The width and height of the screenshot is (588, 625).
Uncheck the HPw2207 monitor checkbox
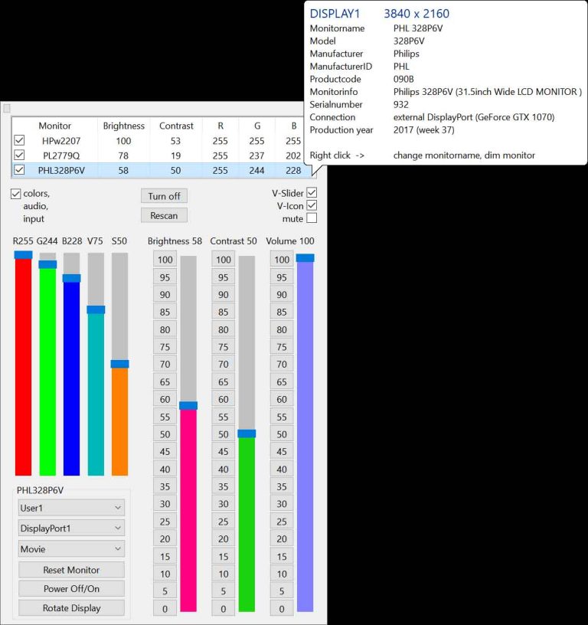click(19, 140)
